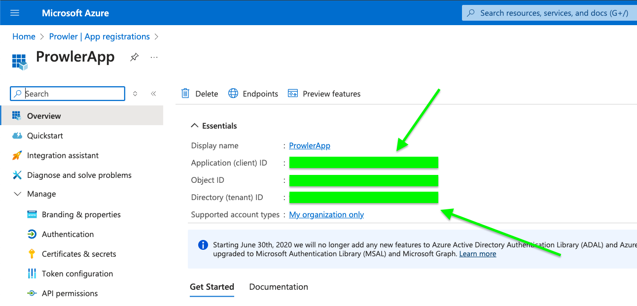Viewport: 637px width, 306px height.
Task: Click the Authentication icon
Action: pyautogui.click(x=32, y=234)
